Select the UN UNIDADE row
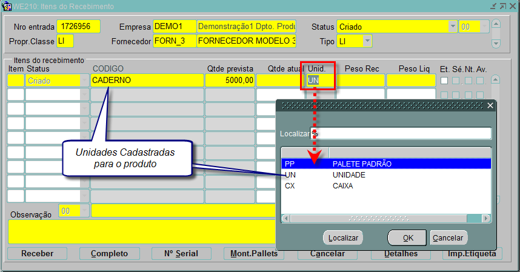 click(386, 175)
